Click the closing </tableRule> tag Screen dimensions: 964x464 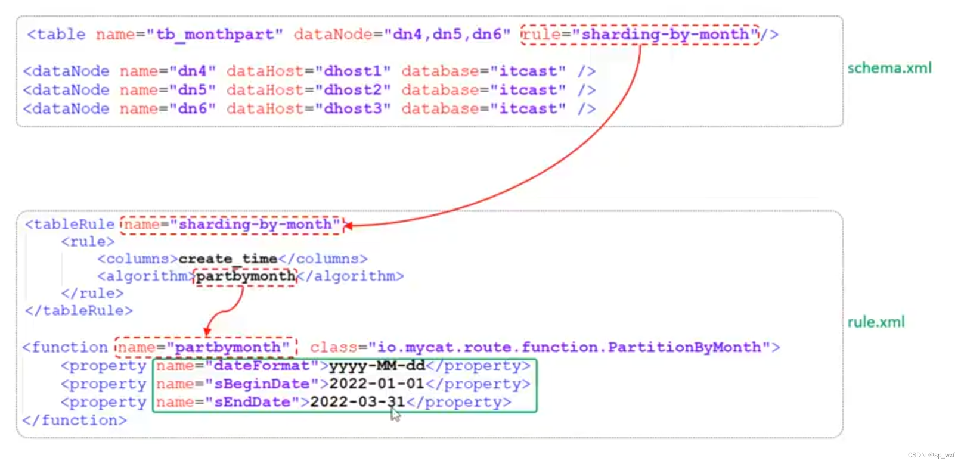tap(79, 311)
